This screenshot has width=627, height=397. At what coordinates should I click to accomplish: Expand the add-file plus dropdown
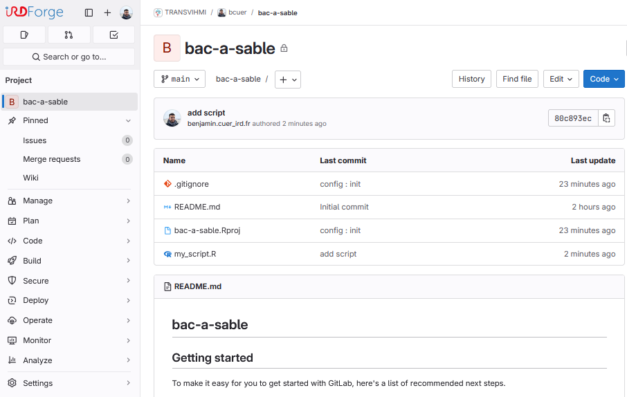pyautogui.click(x=288, y=80)
